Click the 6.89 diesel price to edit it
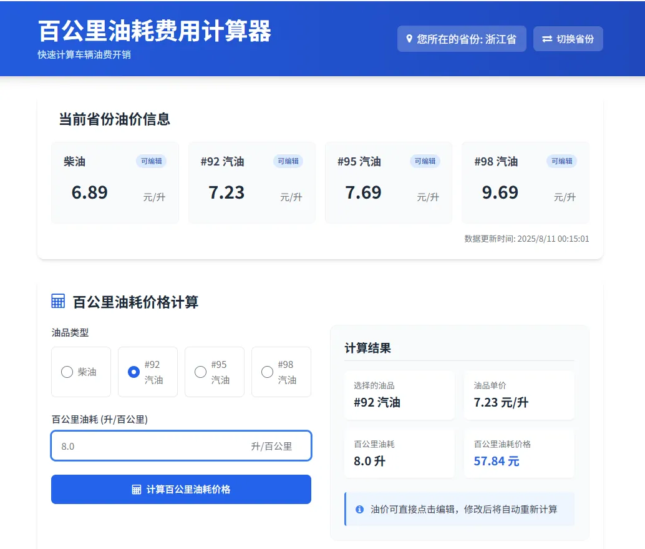 tap(89, 192)
